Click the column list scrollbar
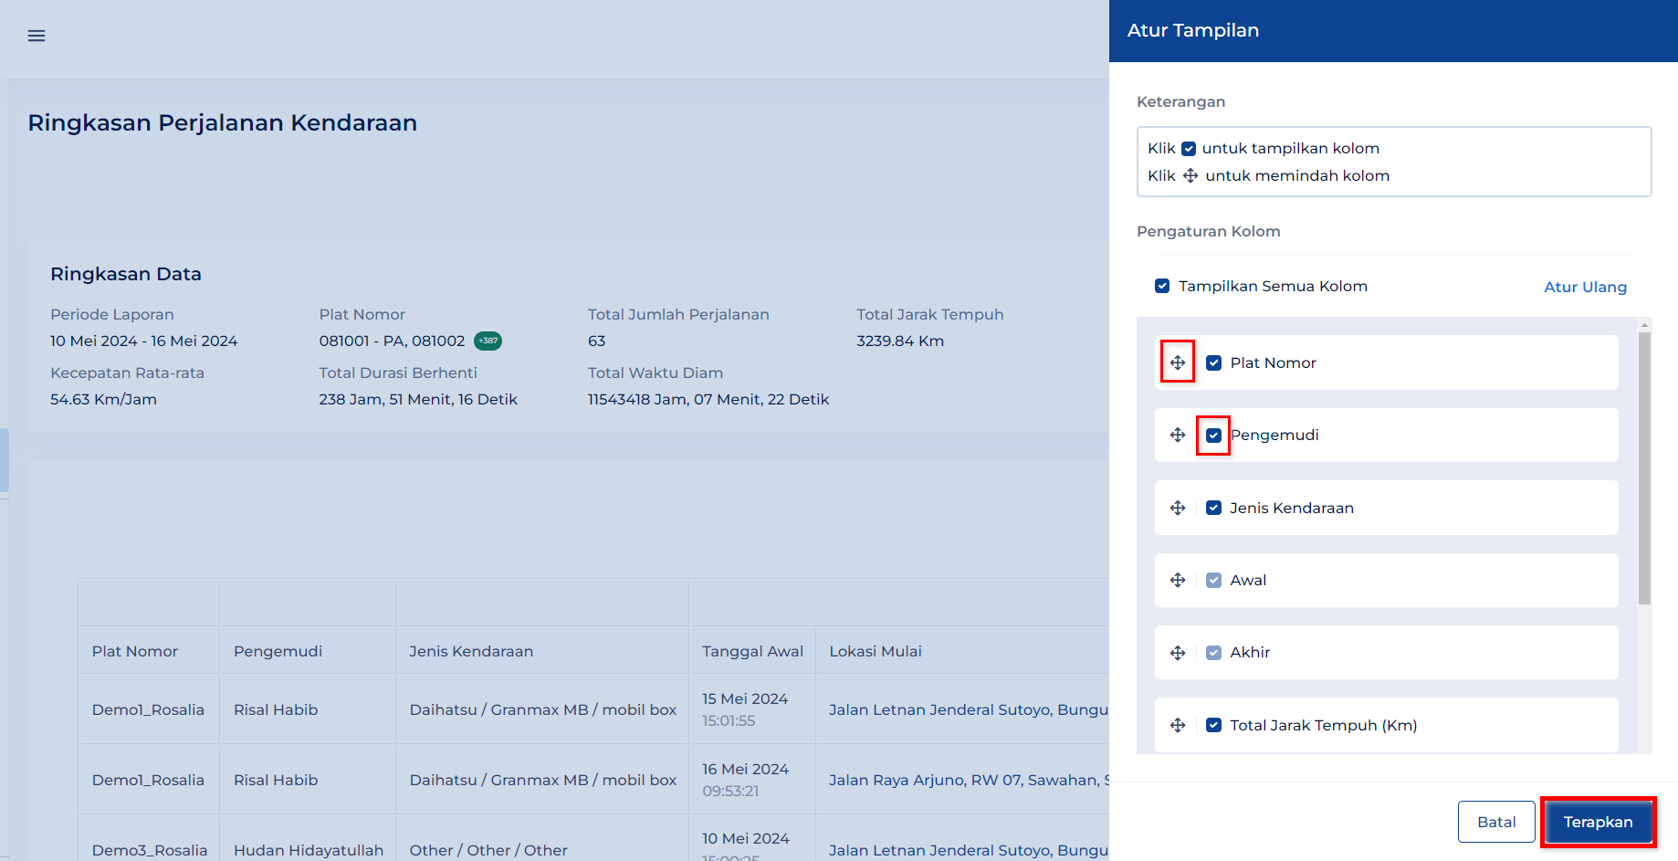This screenshot has height=861, width=1678. [x=1644, y=467]
